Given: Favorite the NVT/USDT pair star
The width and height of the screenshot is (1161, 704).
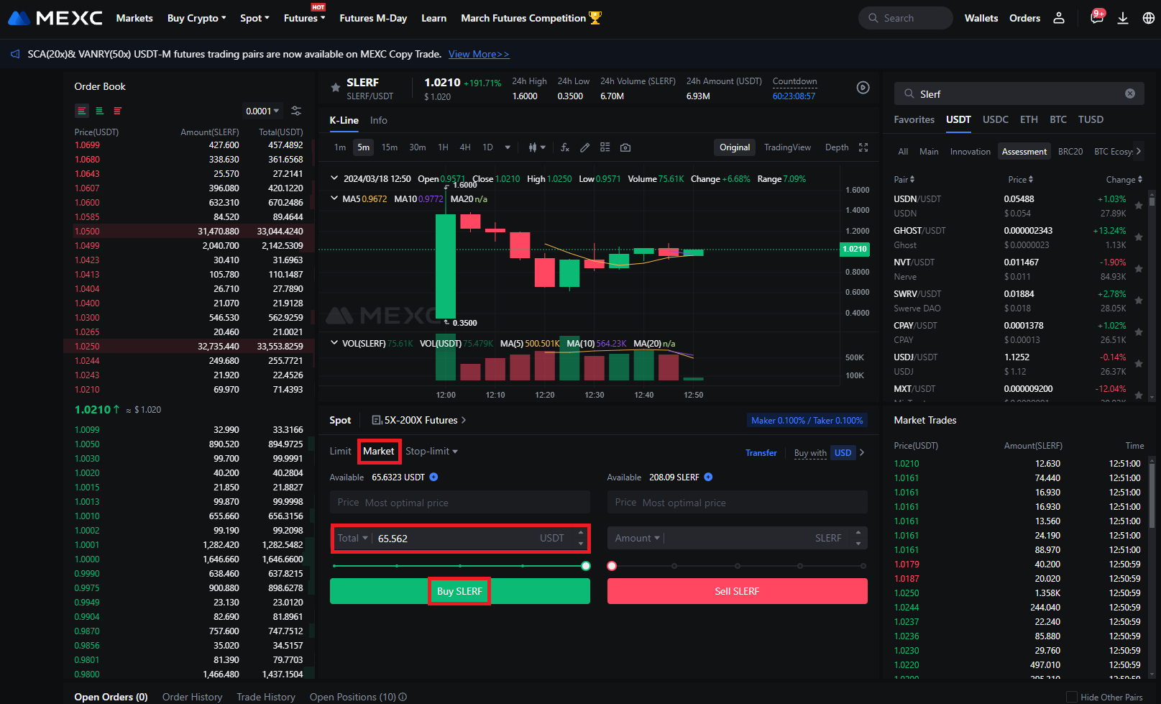Looking at the screenshot, I should click(x=1139, y=269).
